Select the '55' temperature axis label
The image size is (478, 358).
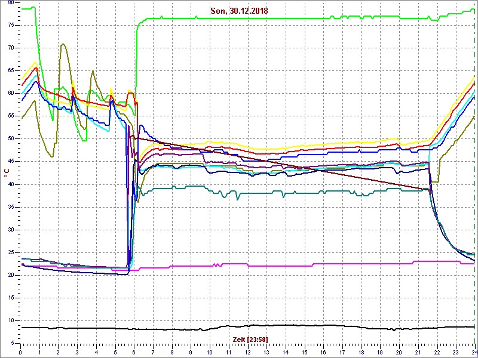pos(11,116)
